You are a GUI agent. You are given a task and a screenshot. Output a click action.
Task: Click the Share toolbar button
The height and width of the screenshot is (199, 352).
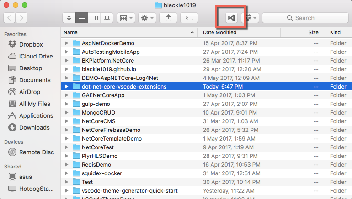(168, 18)
